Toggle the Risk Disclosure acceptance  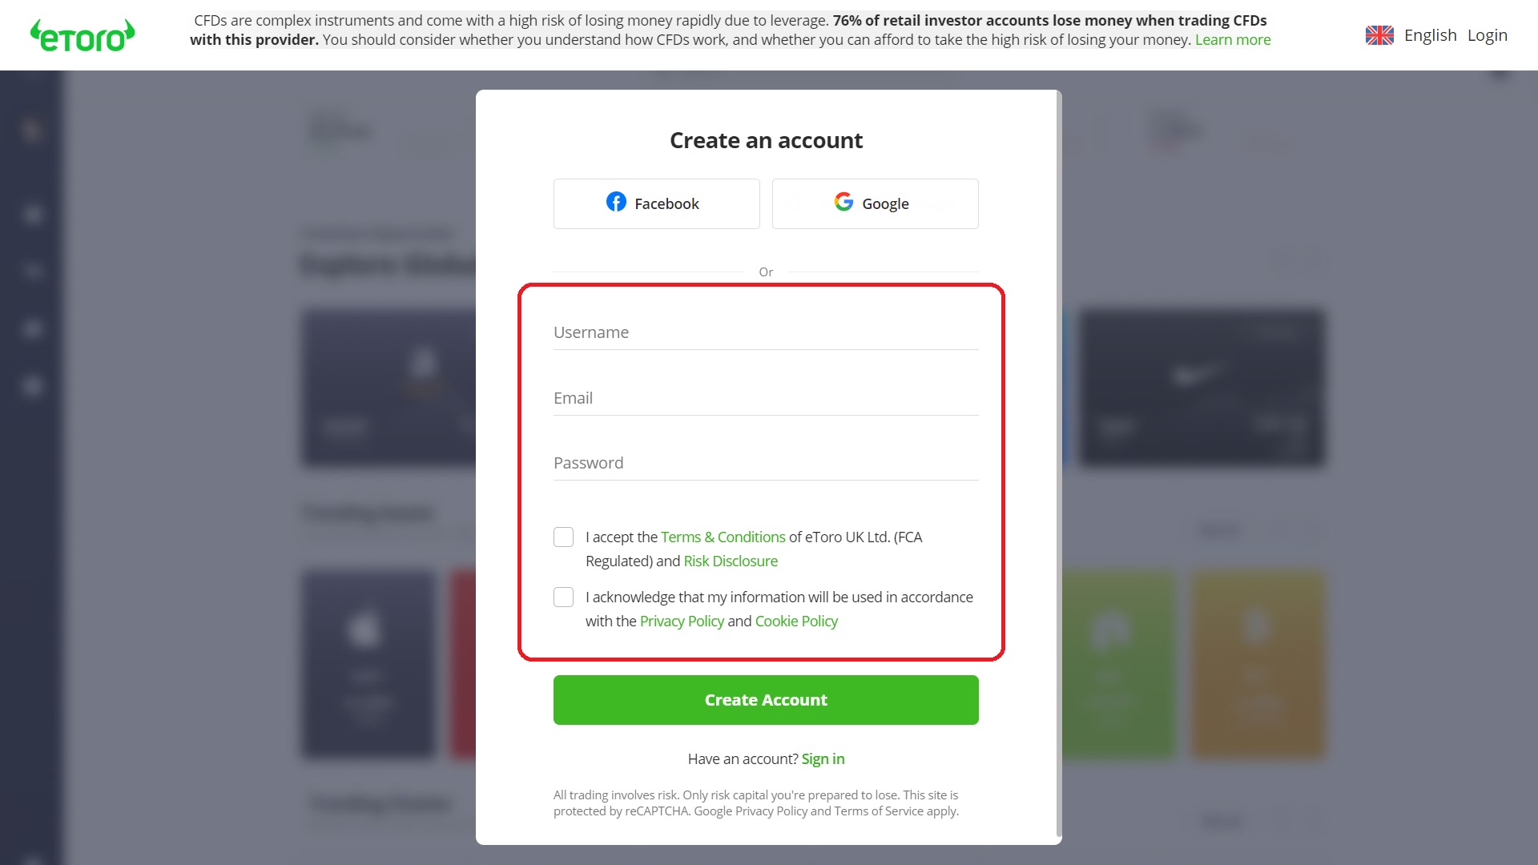pos(564,537)
